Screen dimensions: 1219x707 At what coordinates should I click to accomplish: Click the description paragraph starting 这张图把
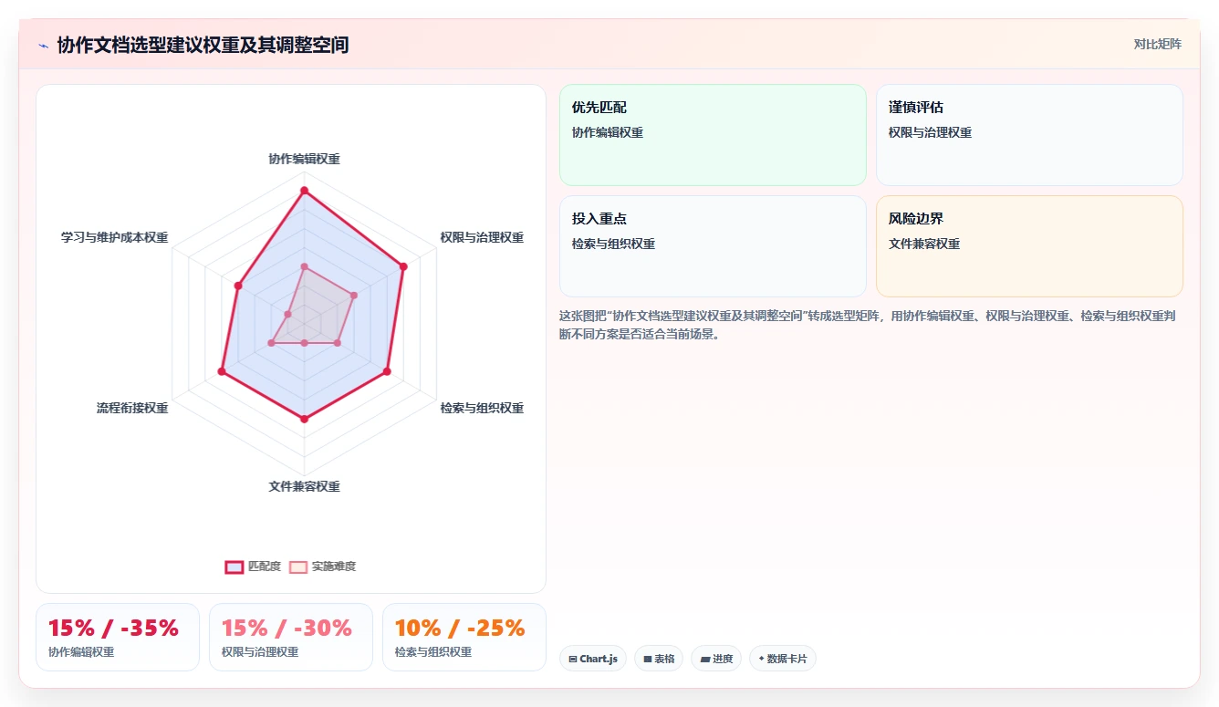[x=870, y=325]
